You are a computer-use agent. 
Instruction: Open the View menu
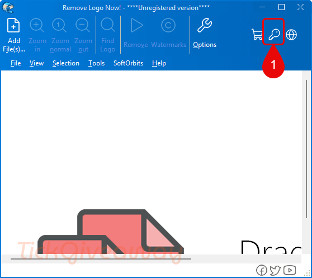[x=36, y=63]
